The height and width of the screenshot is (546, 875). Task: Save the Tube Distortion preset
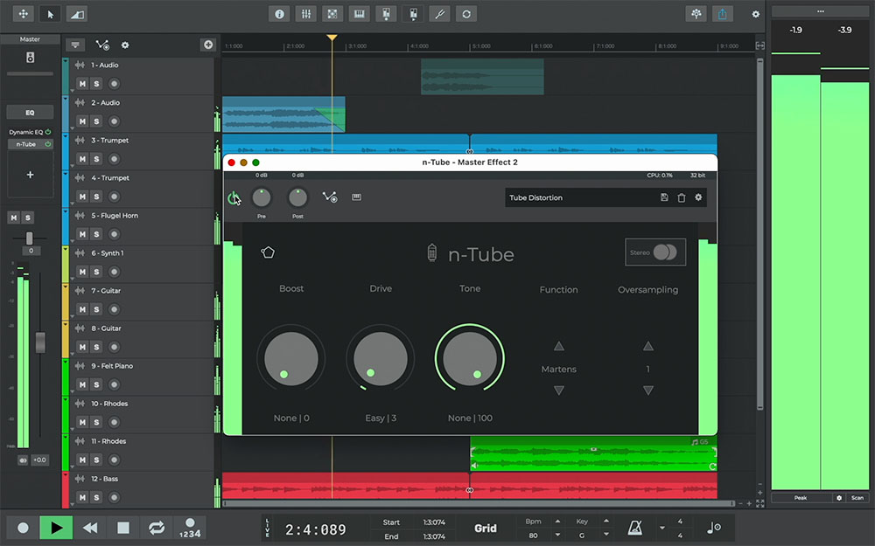click(x=665, y=198)
